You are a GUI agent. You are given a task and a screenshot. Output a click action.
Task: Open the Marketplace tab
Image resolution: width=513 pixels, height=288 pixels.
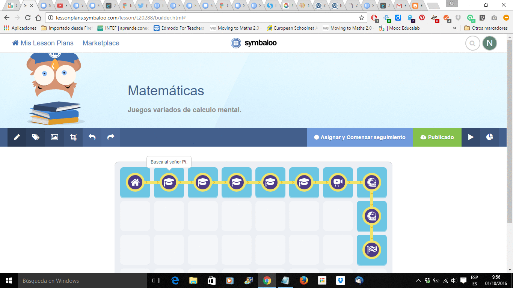(101, 43)
